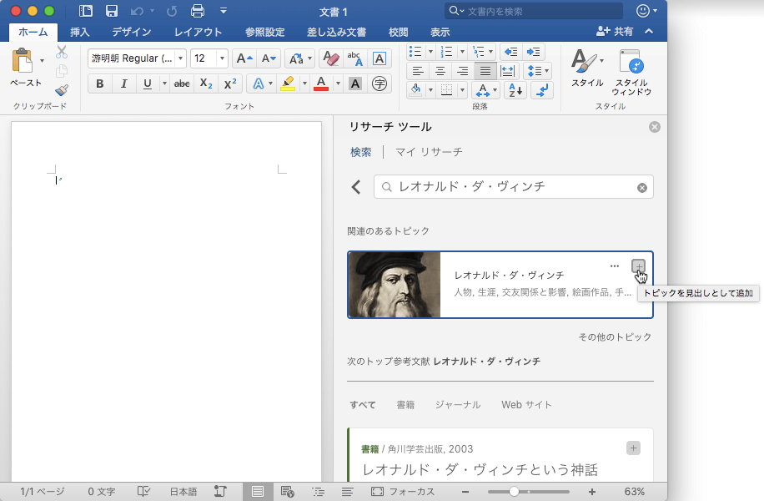Click the その他のトピック link

point(615,337)
